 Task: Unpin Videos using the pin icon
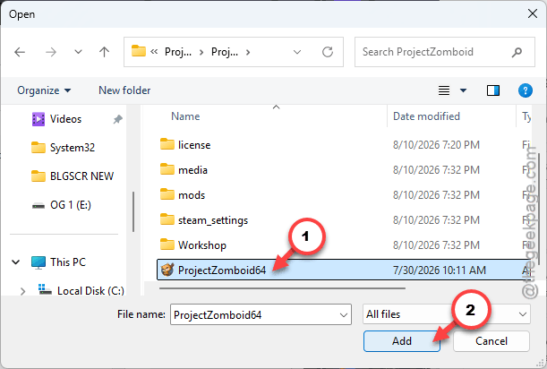pyautogui.click(x=117, y=119)
